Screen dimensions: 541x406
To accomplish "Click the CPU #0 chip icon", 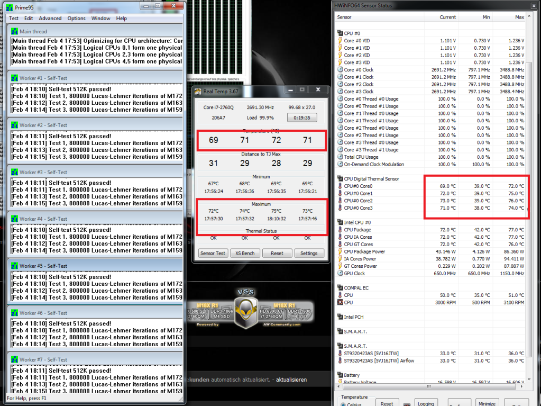I will 340,33.
